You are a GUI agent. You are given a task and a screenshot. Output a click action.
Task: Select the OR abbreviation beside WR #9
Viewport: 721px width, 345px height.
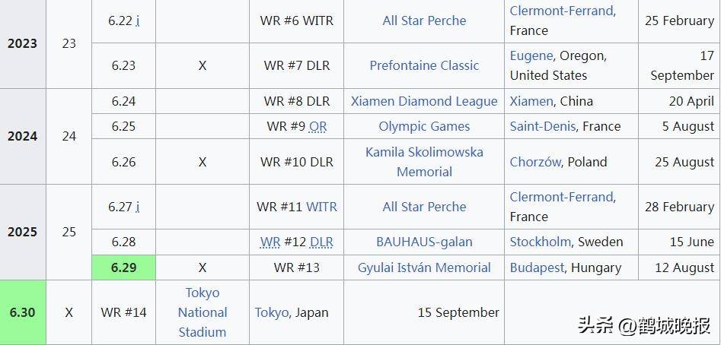(x=317, y=127)
